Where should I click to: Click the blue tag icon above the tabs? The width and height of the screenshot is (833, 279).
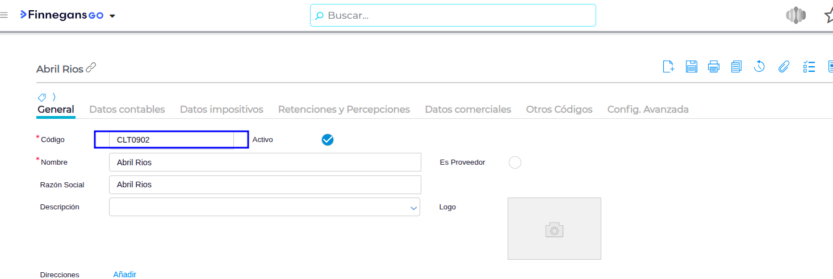(41, 97)
